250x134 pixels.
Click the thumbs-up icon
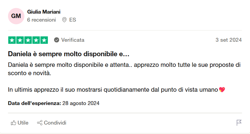pos(13,123)
